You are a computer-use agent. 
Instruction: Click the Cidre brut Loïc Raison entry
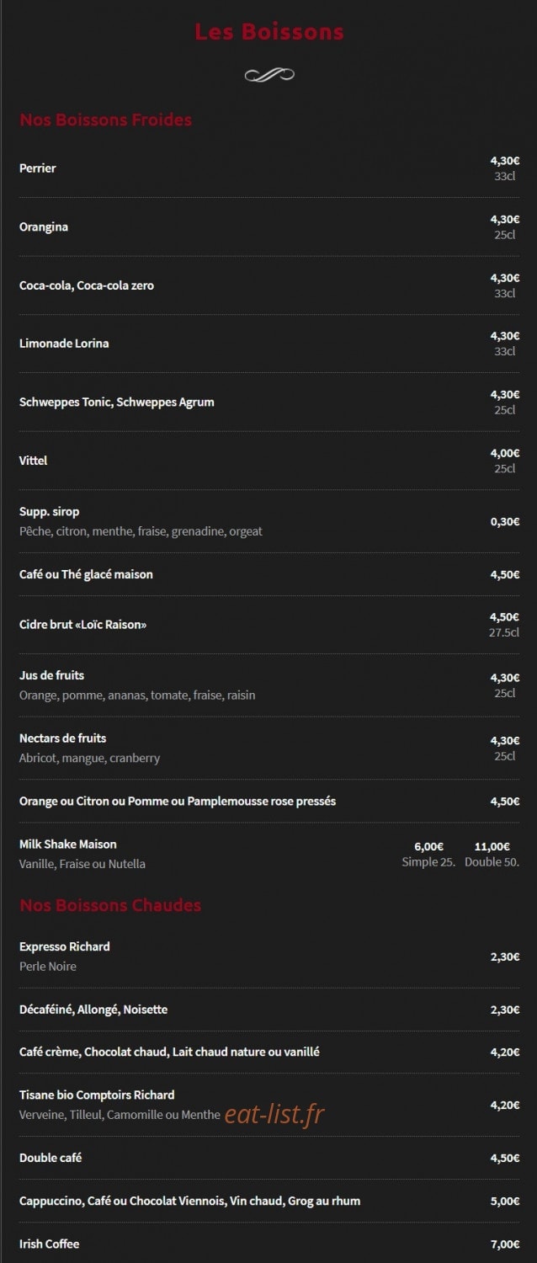83,625
